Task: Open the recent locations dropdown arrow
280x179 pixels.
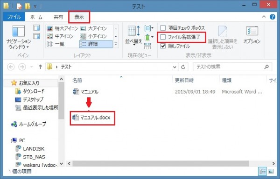Action: (x=32, y=67)
